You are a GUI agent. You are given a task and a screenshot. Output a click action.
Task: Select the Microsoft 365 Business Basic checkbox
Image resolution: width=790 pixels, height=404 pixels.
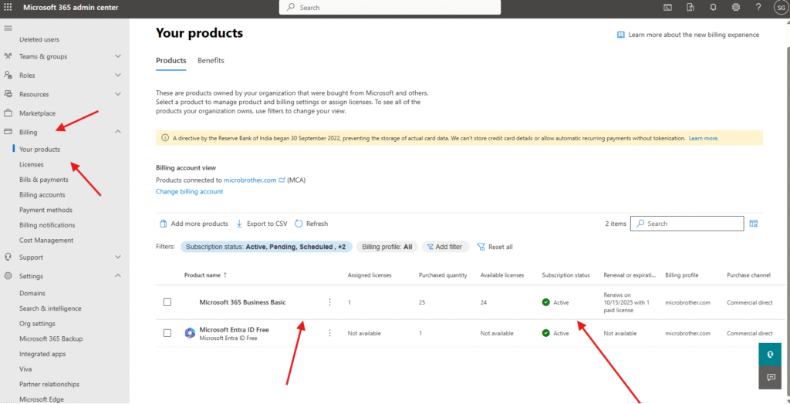coord(167,302)
